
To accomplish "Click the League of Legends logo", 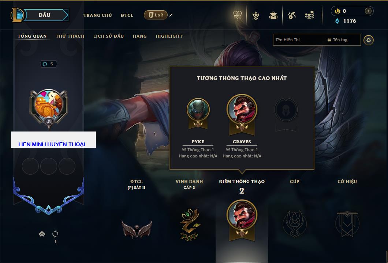I will (16, 15).
